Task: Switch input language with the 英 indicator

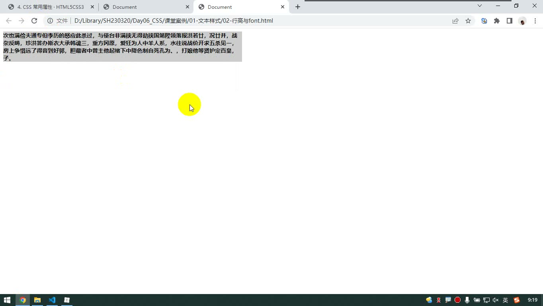Action: [505, 300]
